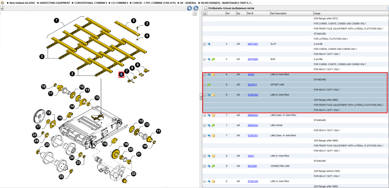
Task: Expand the row for part 9623610
Action: coord(205,85)
